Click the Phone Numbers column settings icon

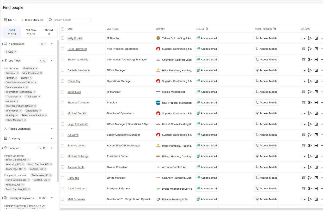(275, 29)
